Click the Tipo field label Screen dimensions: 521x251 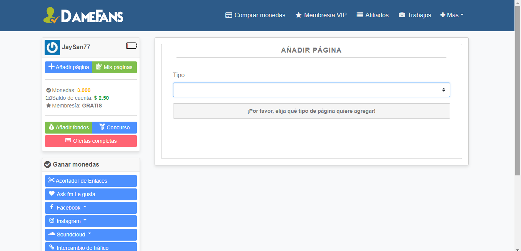[x=179, y=75]
